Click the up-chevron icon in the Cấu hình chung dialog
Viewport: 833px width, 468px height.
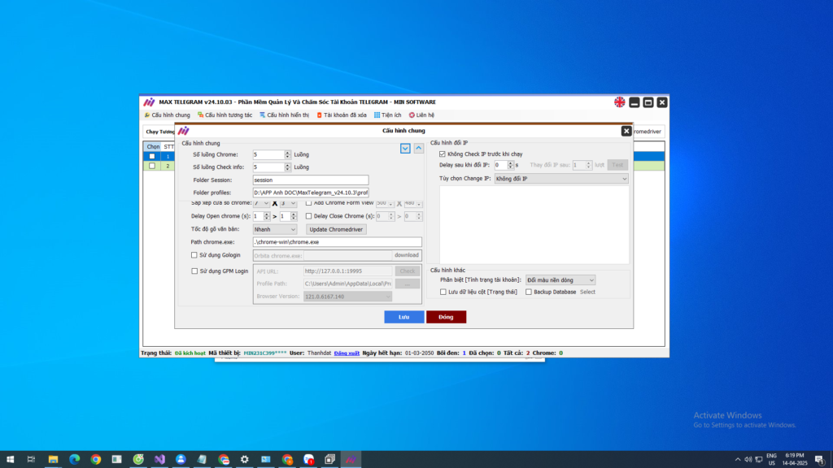point(418,148)
